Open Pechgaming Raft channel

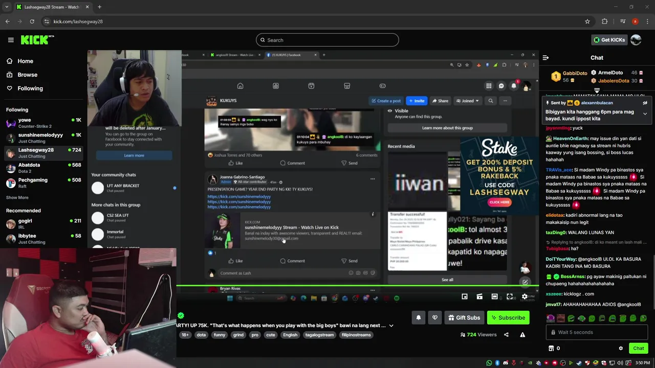coord(43,183)
